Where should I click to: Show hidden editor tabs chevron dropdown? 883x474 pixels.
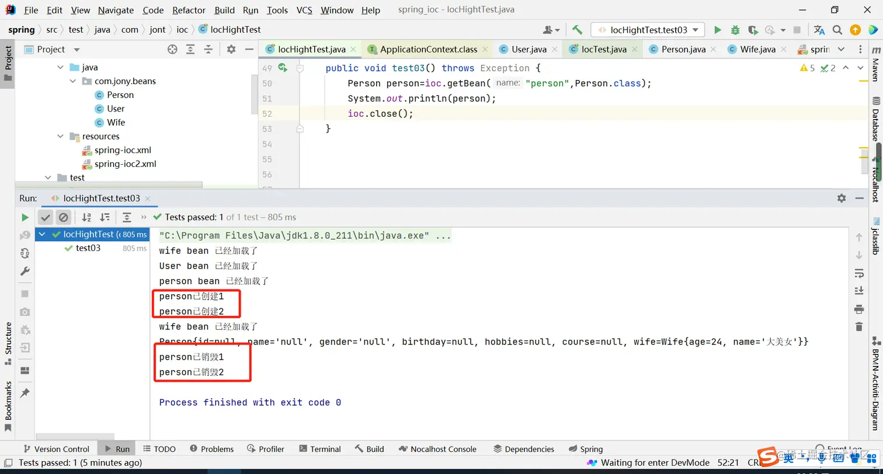click(x=841, y=50)
